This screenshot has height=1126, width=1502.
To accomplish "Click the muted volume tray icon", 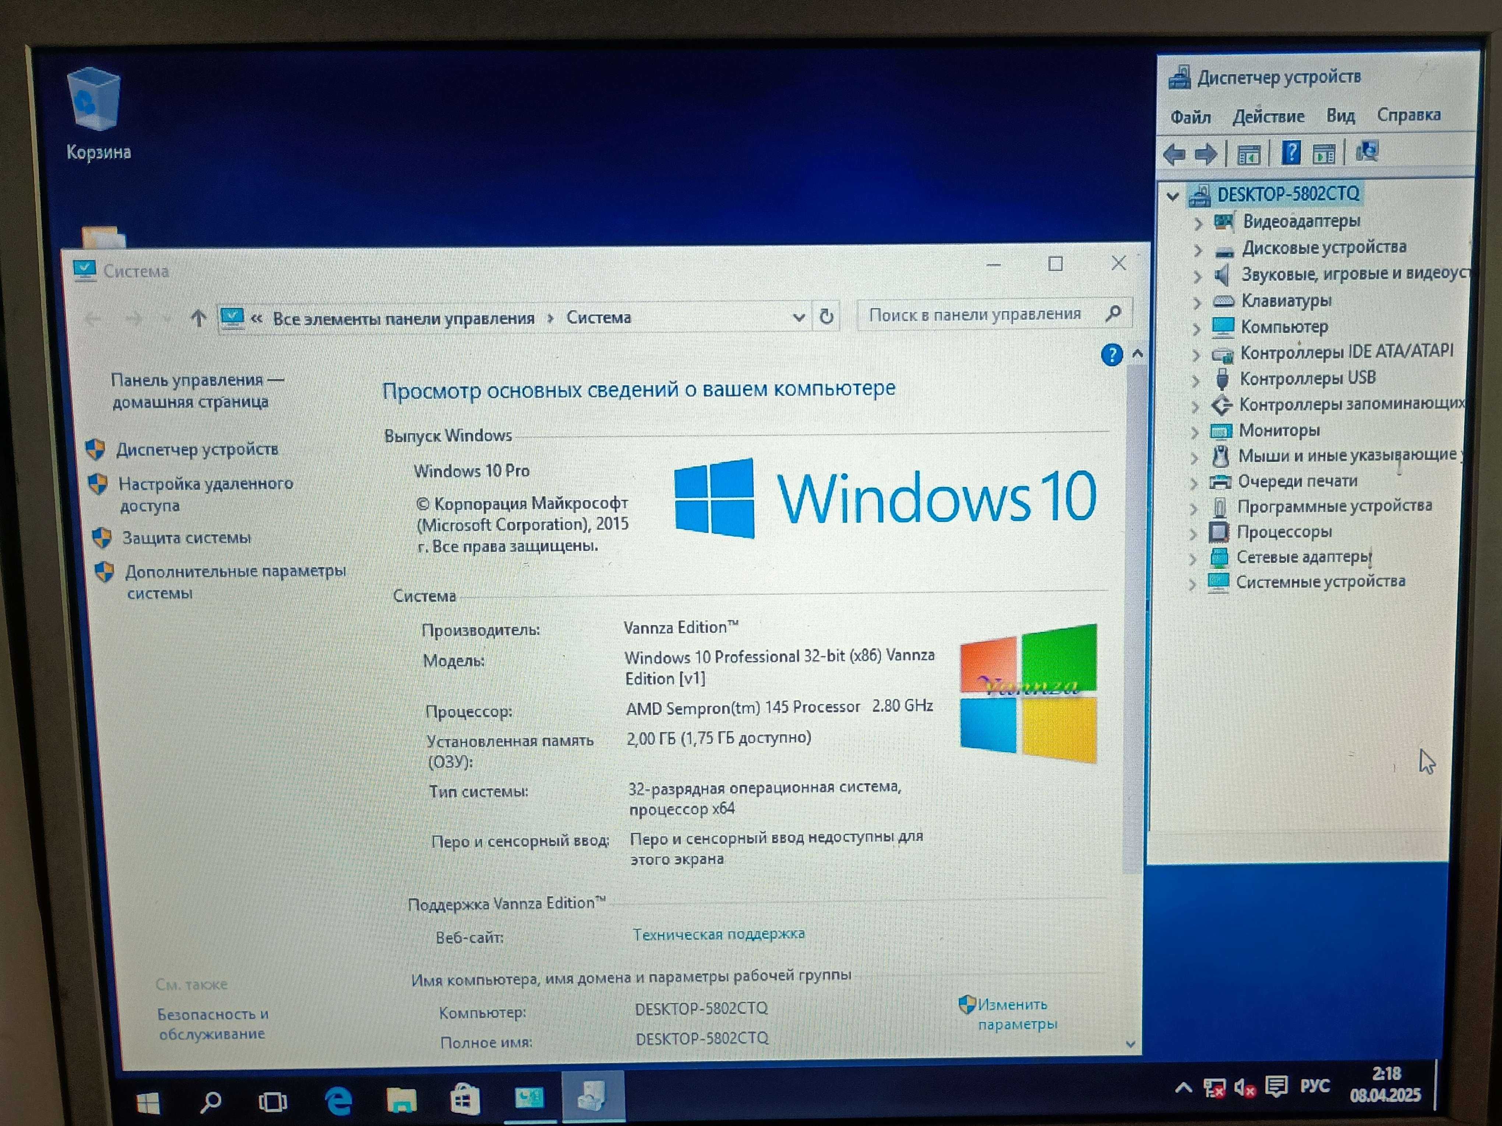I will coord(1245,1088).
